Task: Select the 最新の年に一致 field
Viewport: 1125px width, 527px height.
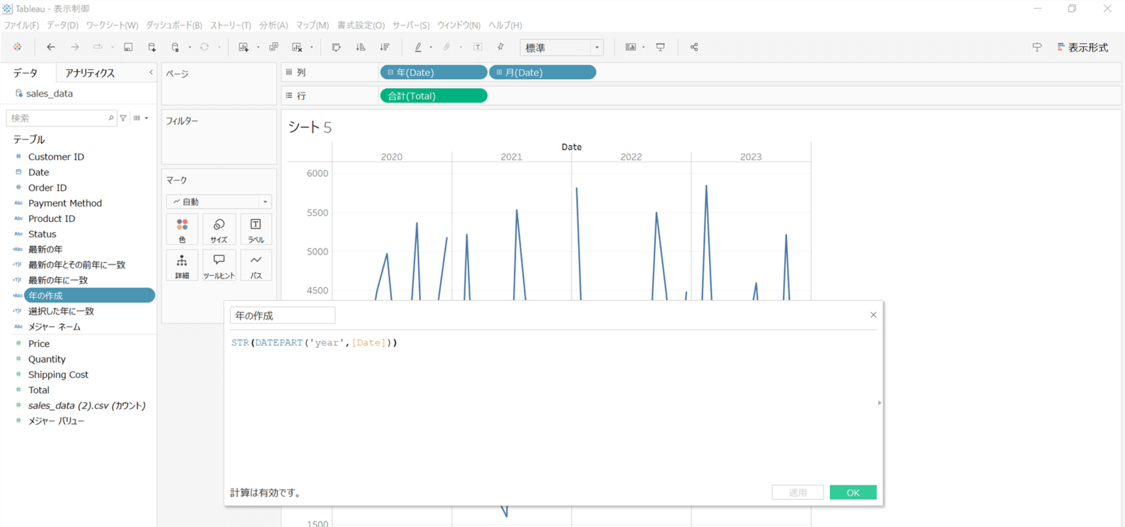Action: (58, 280)
